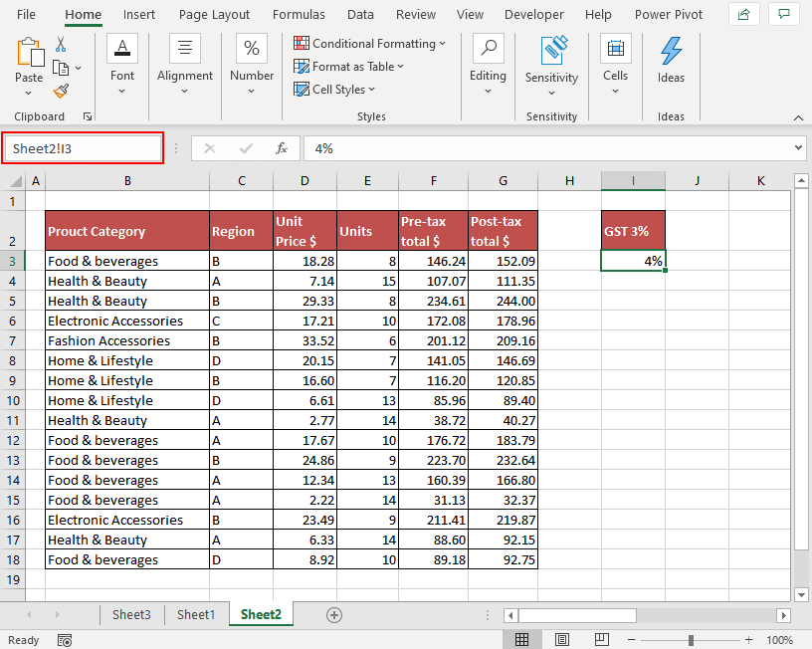Viewport: 812px width, 649px height.
Task: Collapse the ribbon with the chevron
Action: click(x=798, y=116)
